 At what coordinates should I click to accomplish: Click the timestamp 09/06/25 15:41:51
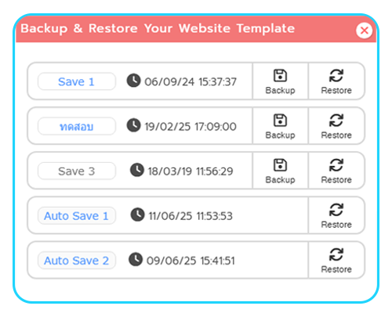point(191,261)
